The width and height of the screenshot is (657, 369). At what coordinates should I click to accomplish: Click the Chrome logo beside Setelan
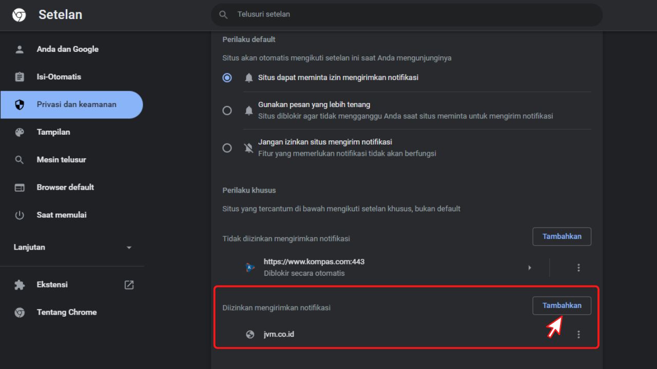(19, 15)
